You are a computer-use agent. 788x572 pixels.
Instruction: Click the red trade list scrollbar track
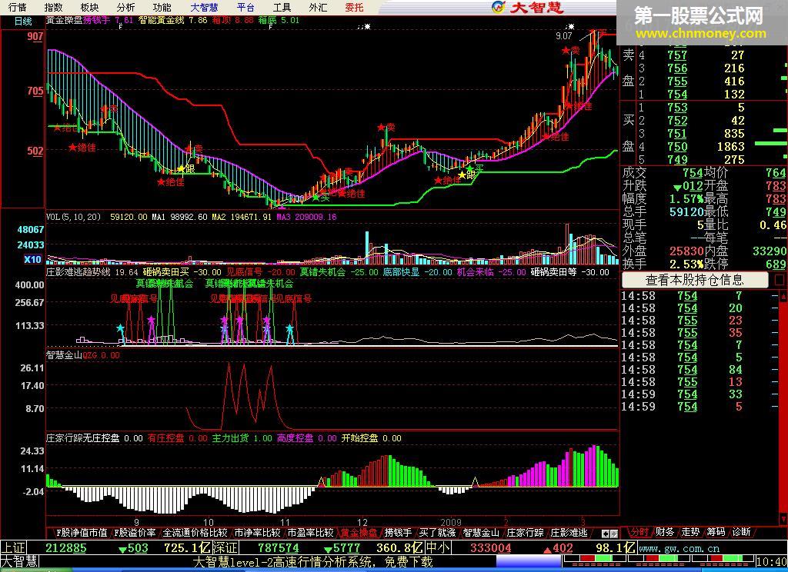pyautogui.click(x=783, y=407)
